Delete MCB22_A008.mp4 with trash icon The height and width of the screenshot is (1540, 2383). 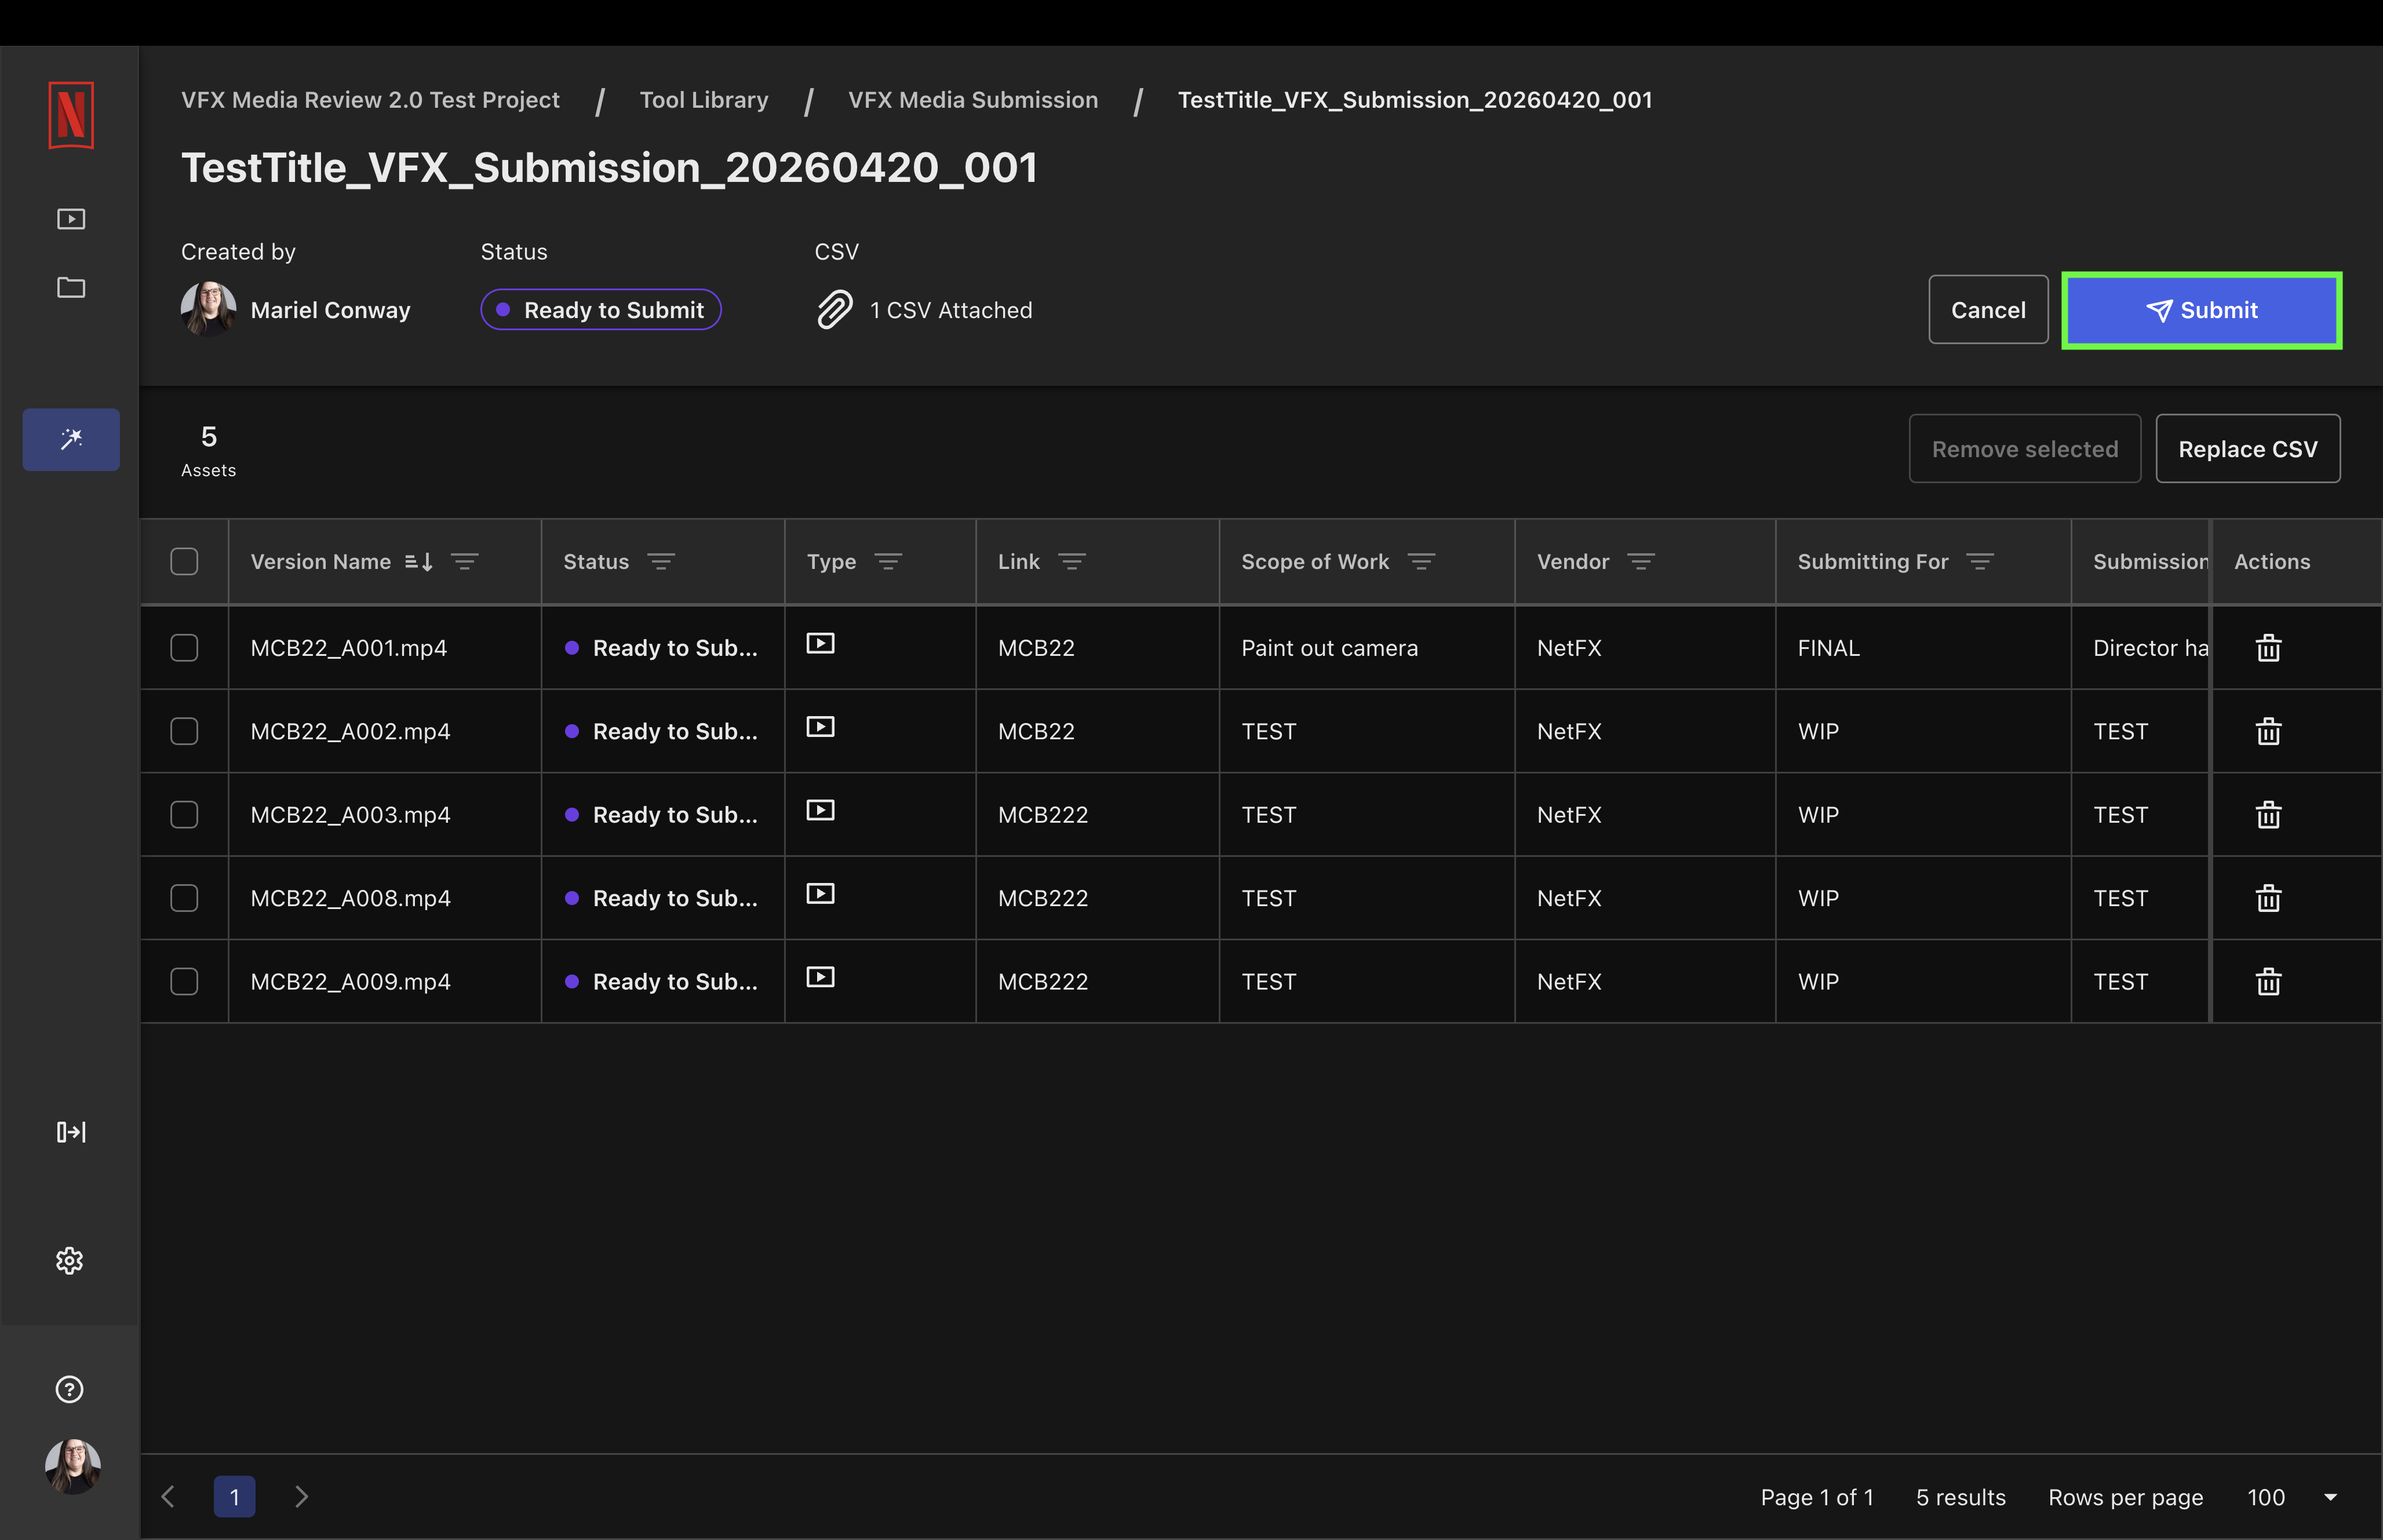(x=2269, y=898)
